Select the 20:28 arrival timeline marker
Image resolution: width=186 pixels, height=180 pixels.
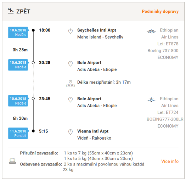click(x=33, y=63)
